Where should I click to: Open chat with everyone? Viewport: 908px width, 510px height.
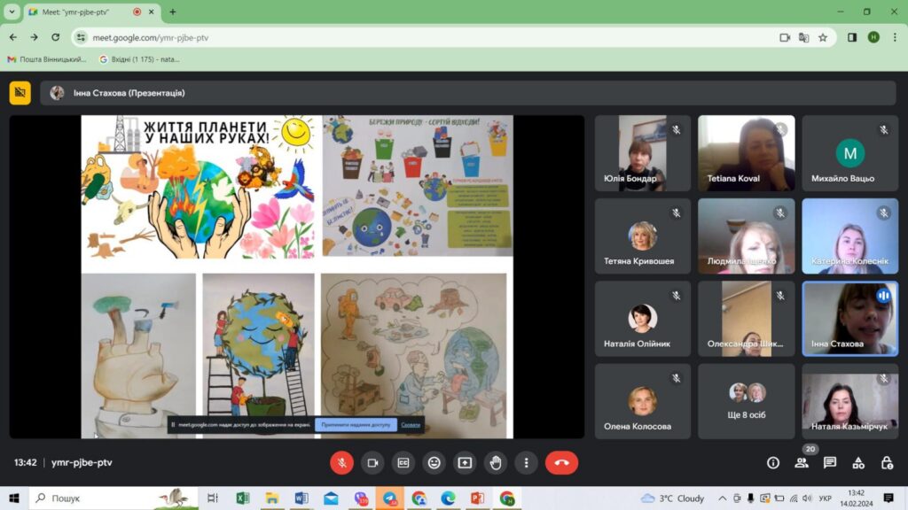pyautogui.click(x=830, y=462)
